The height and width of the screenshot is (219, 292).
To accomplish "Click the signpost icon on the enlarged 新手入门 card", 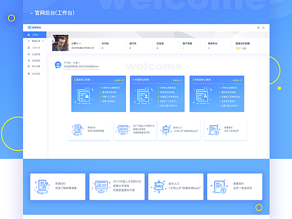I will [159, 186].
